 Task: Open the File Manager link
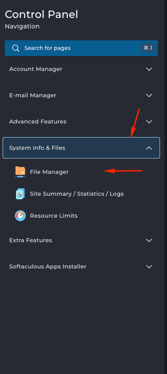click(x=49, y=172)
